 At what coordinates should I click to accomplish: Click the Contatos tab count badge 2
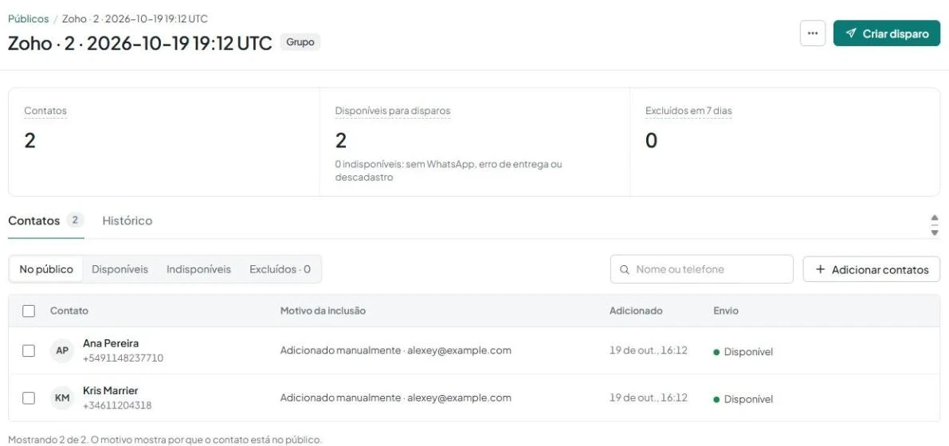(x=75, y=221)
